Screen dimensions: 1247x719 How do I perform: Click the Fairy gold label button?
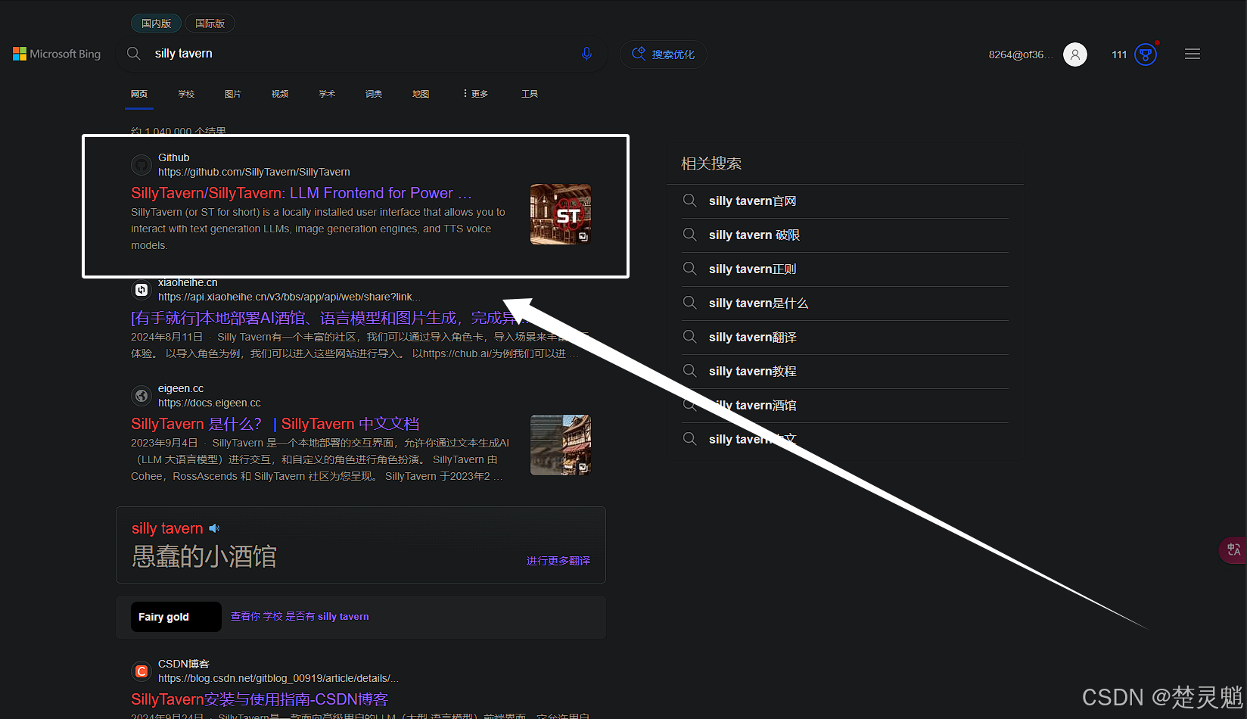[176, 617]
